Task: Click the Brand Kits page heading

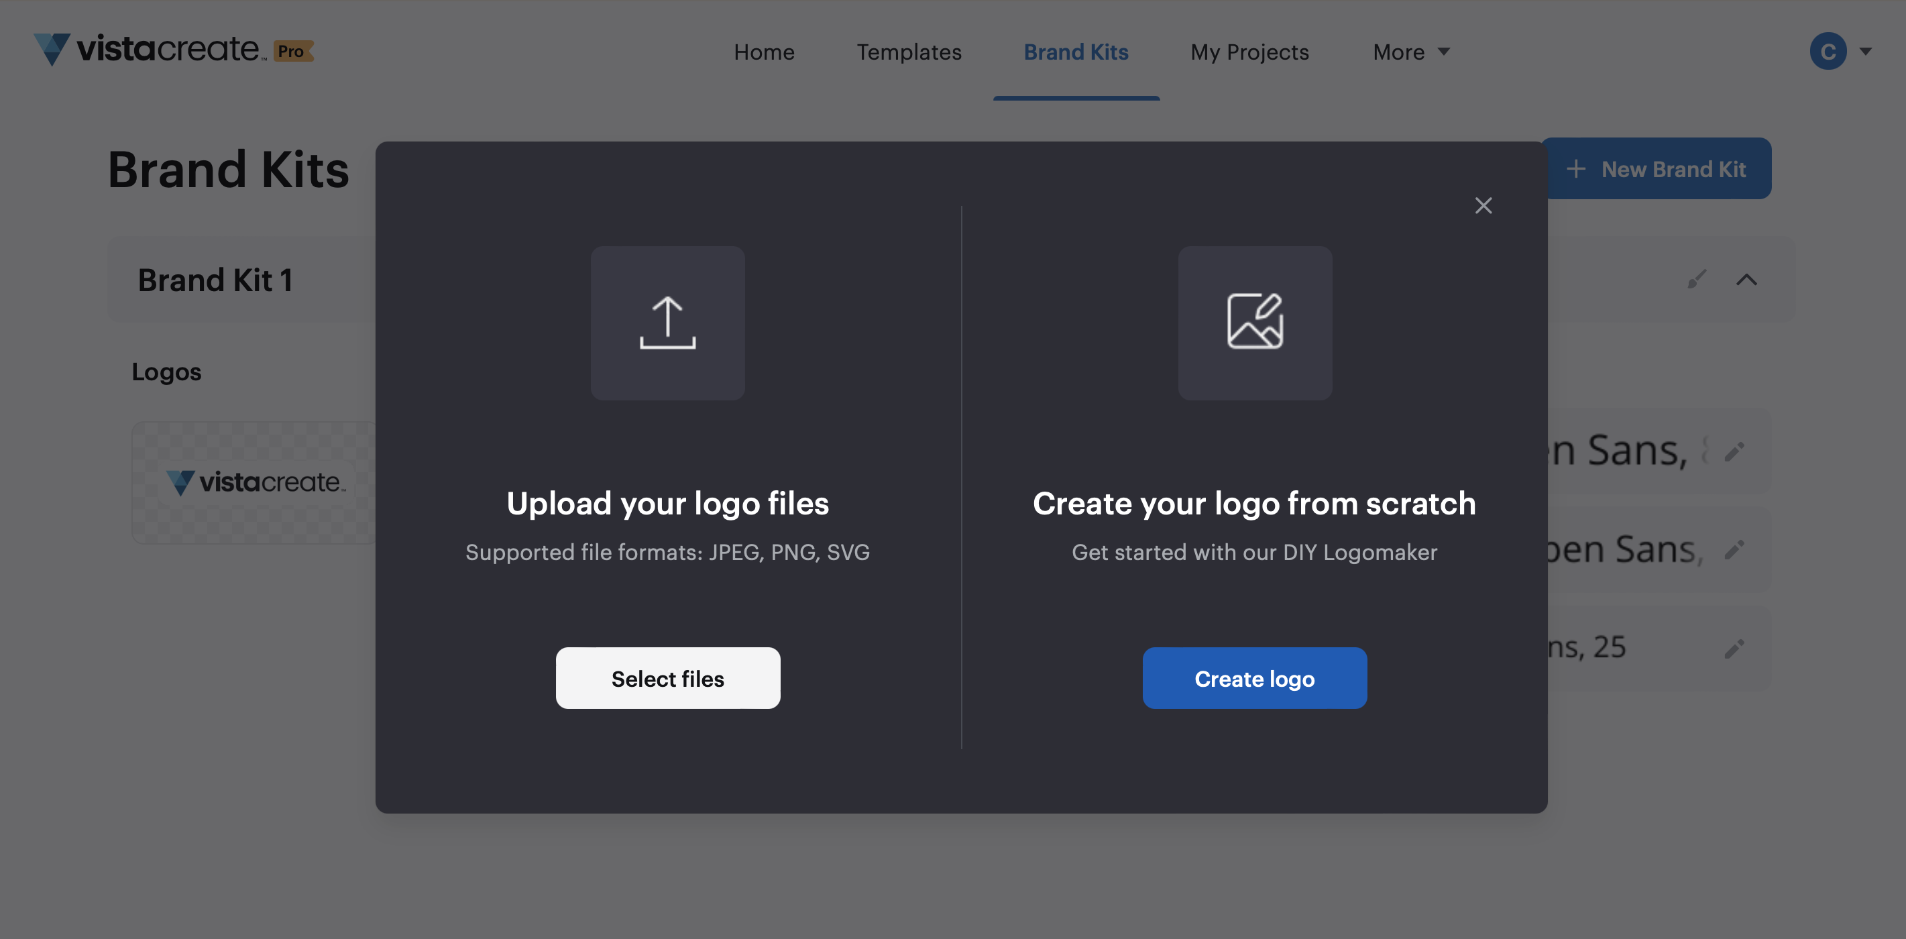Action: (x=228, y=169)
